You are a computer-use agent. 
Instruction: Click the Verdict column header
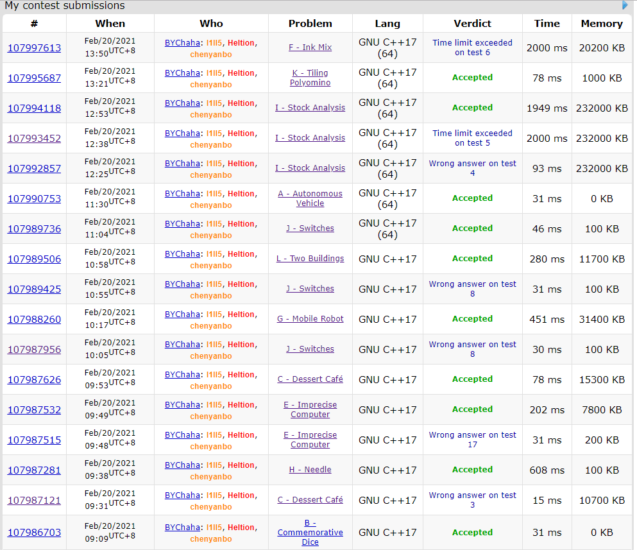(472, 24)
